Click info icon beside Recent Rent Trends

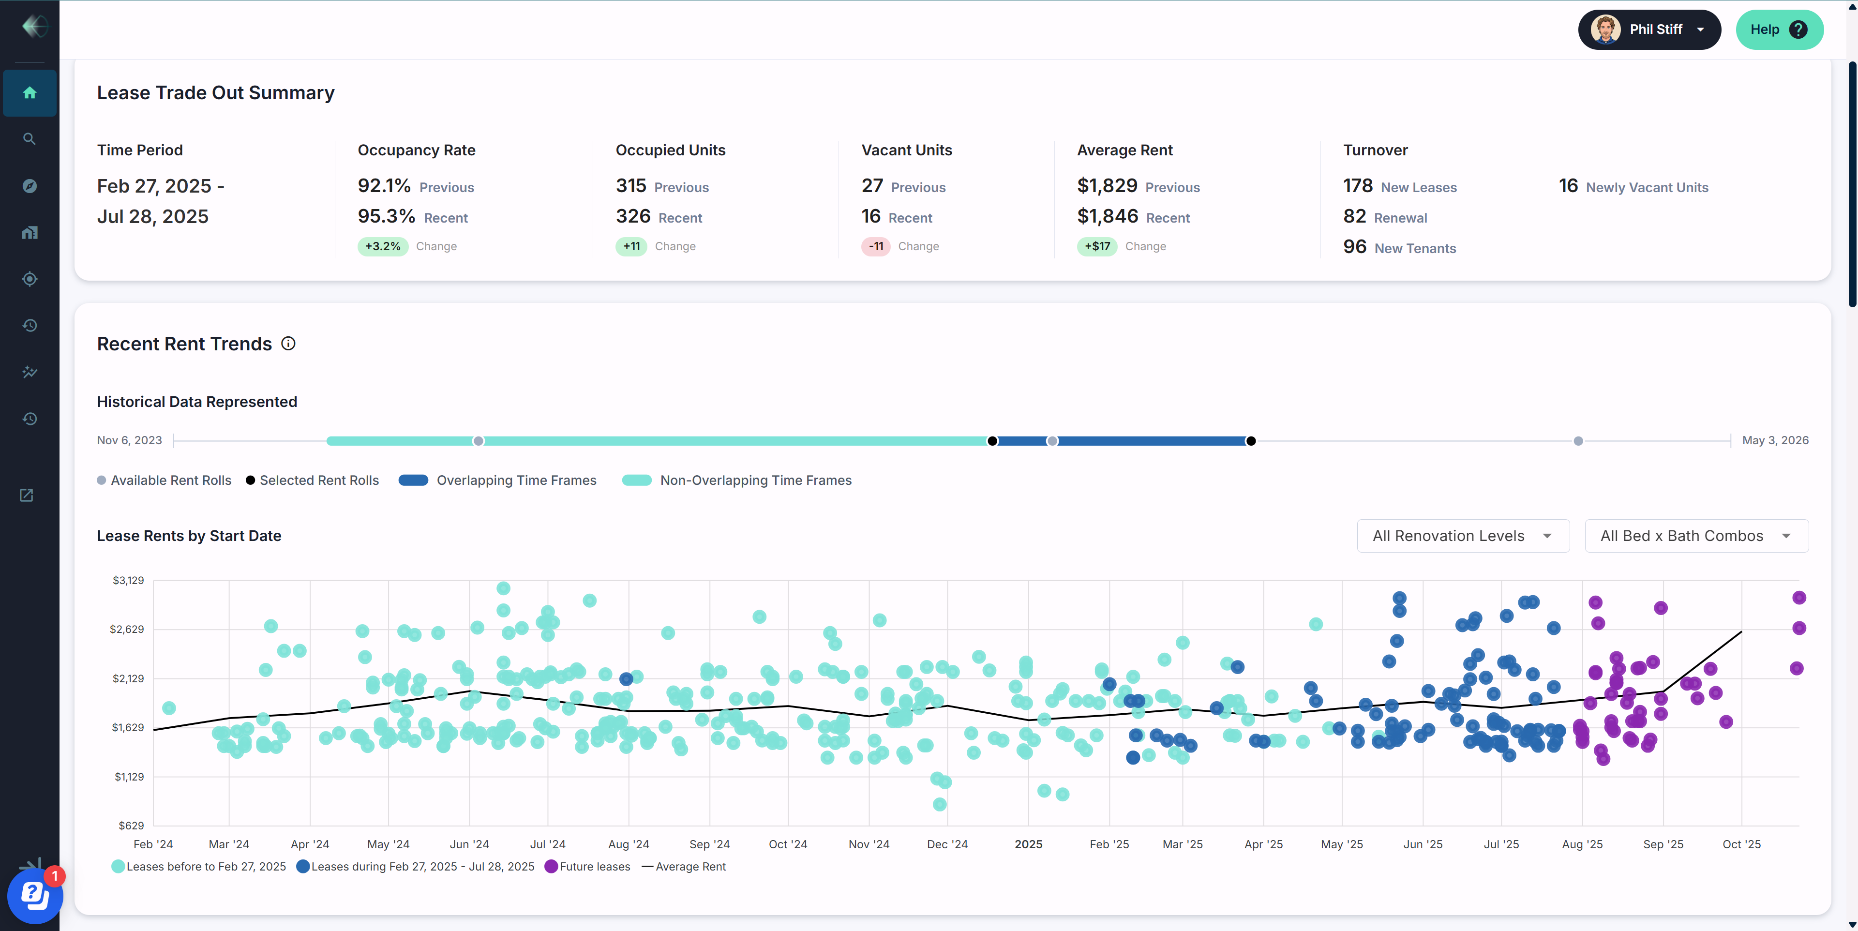click(x=288, y=344)
